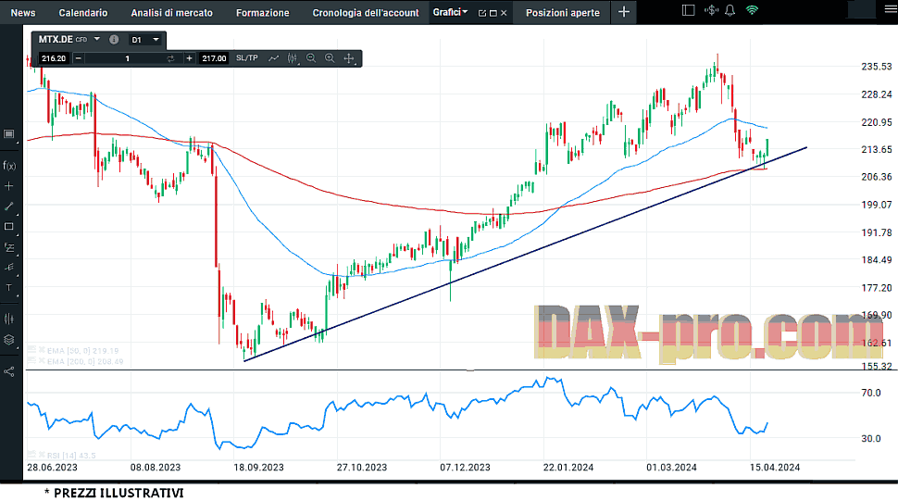Check connection status wifi icon
Screen dimensions: 898x501
[752, 10]
